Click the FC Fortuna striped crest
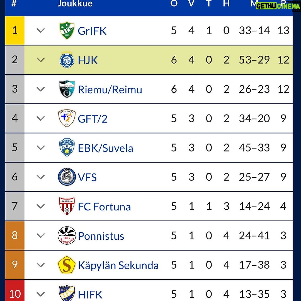301x301 pixels. pyautogui.click(x=67, y=206)
